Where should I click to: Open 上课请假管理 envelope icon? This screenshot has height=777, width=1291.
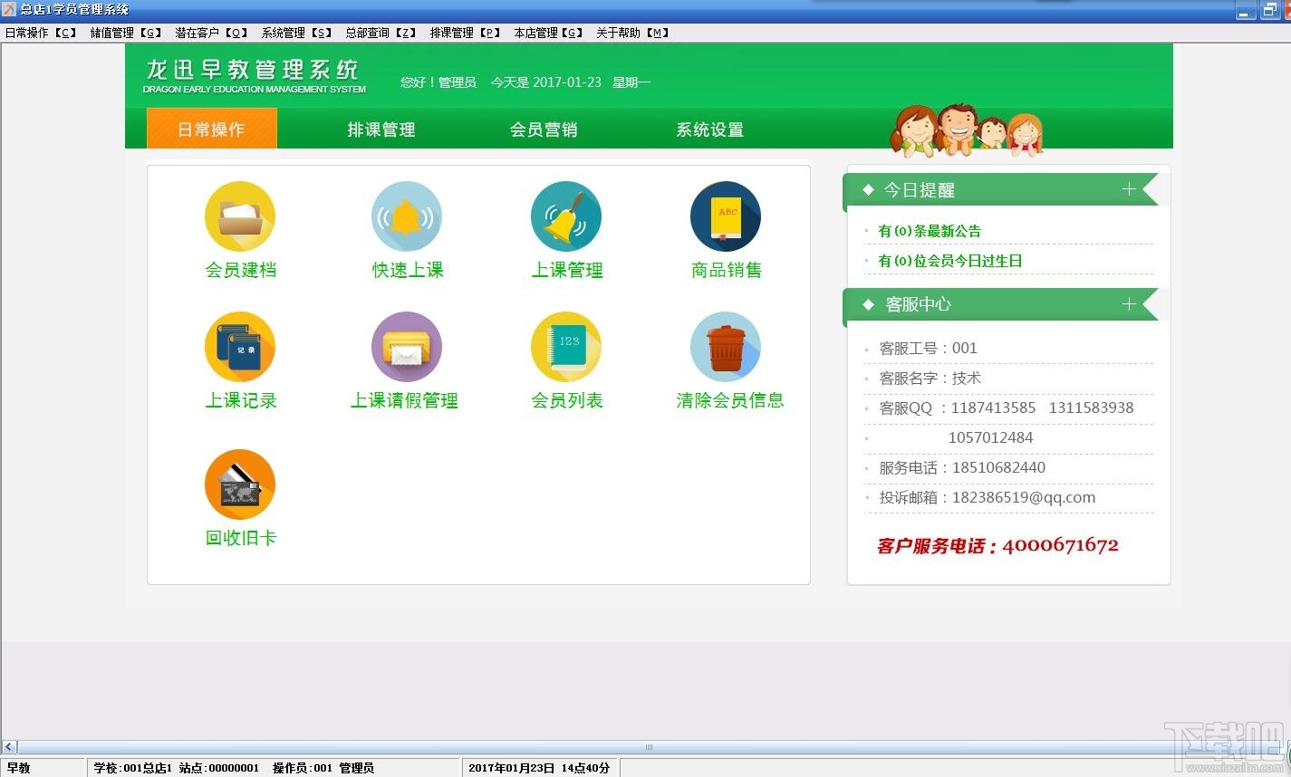click(407, 347)
